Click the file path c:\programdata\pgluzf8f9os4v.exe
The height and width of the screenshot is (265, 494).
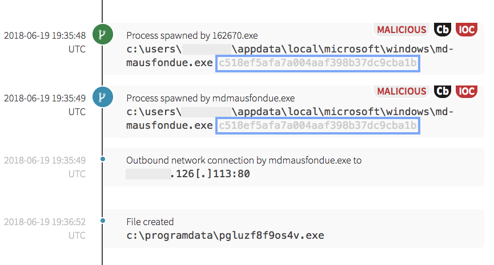coord(226,235)
